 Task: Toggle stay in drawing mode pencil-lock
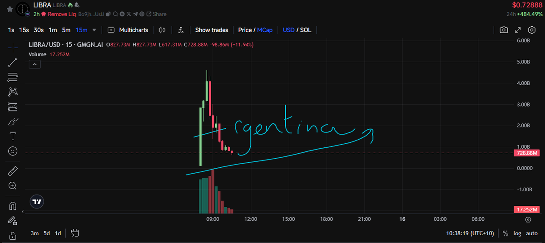coord(13,220)
